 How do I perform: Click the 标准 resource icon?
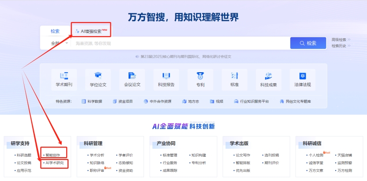(x=234, y=76)
